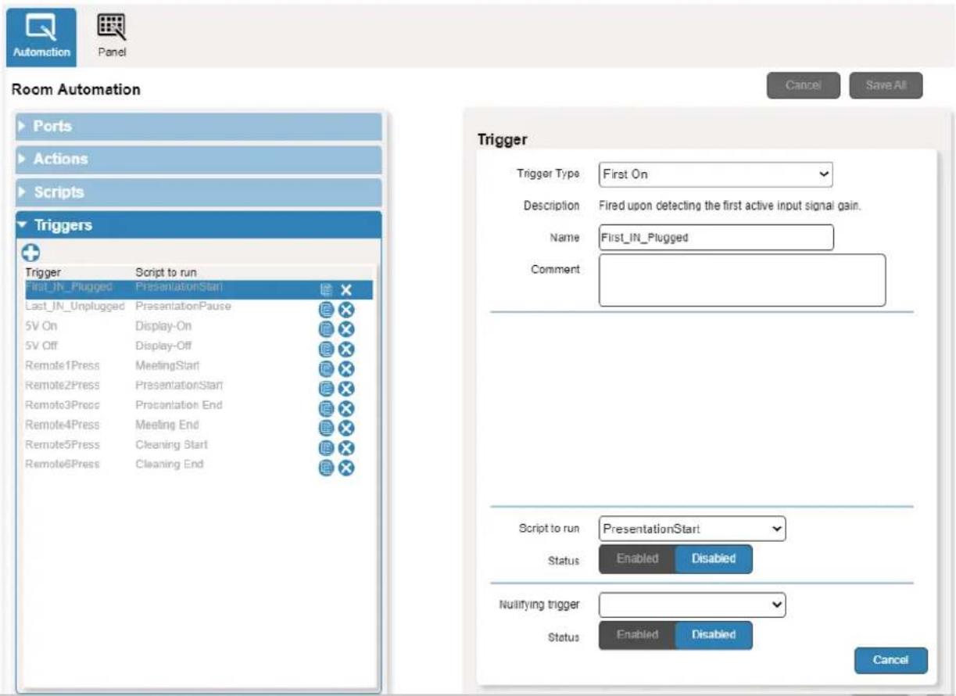Duplicate the Remote5Press trigger

pos(326,448)
